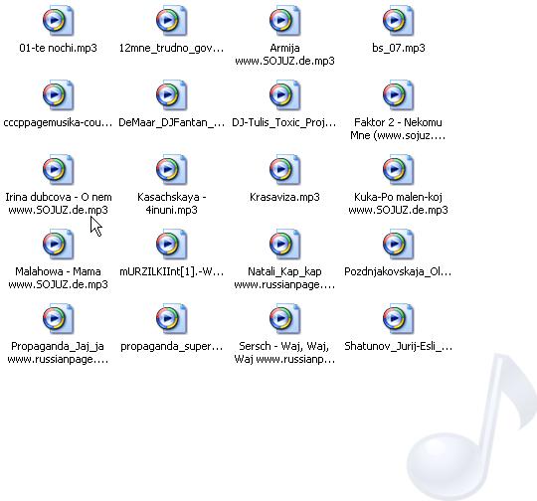537x501 pixels.
Task: Select DJ-Tulis_Toxic_Proj... file icon
Action: (x=284, y=95)
